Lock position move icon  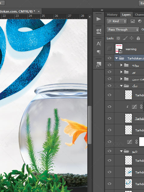point(131,38)
